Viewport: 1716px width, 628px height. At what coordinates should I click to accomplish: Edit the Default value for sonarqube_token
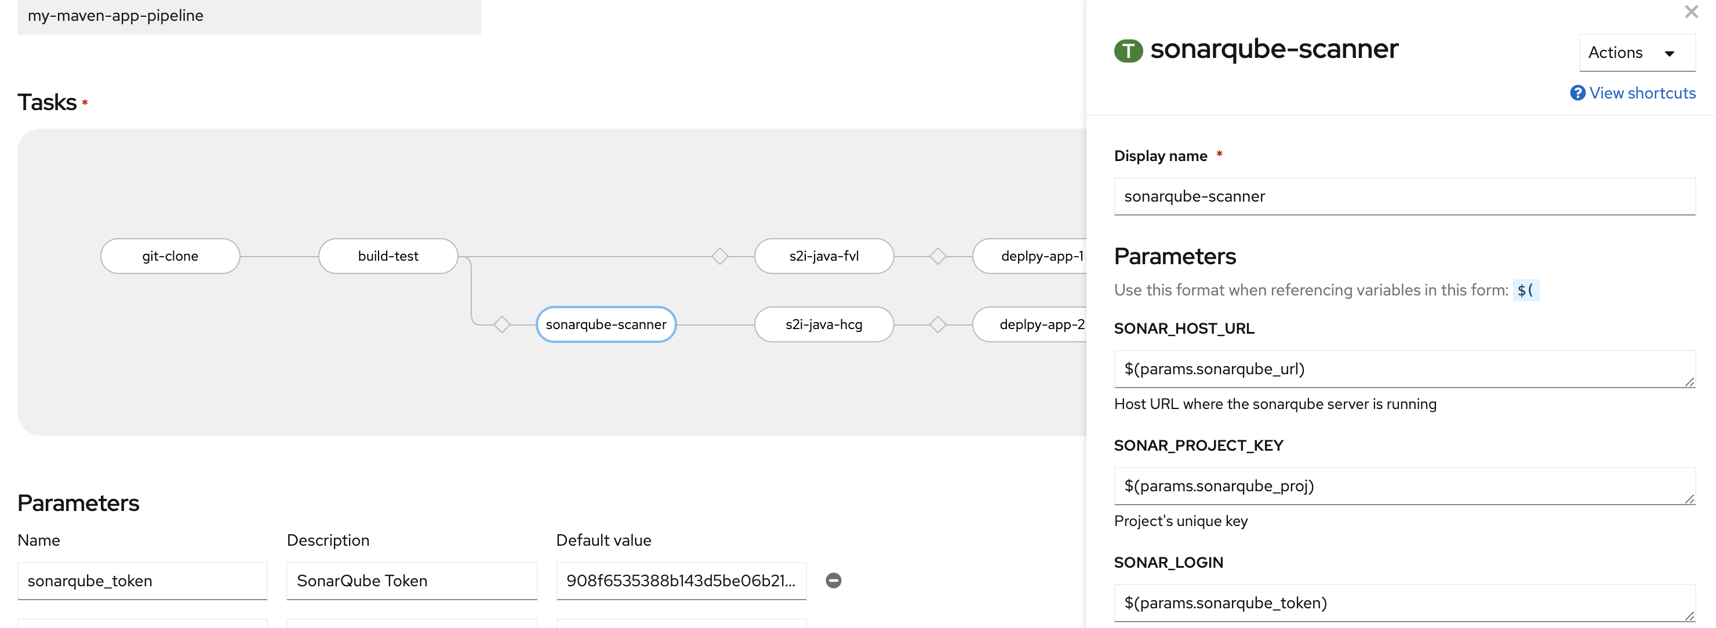681,580
